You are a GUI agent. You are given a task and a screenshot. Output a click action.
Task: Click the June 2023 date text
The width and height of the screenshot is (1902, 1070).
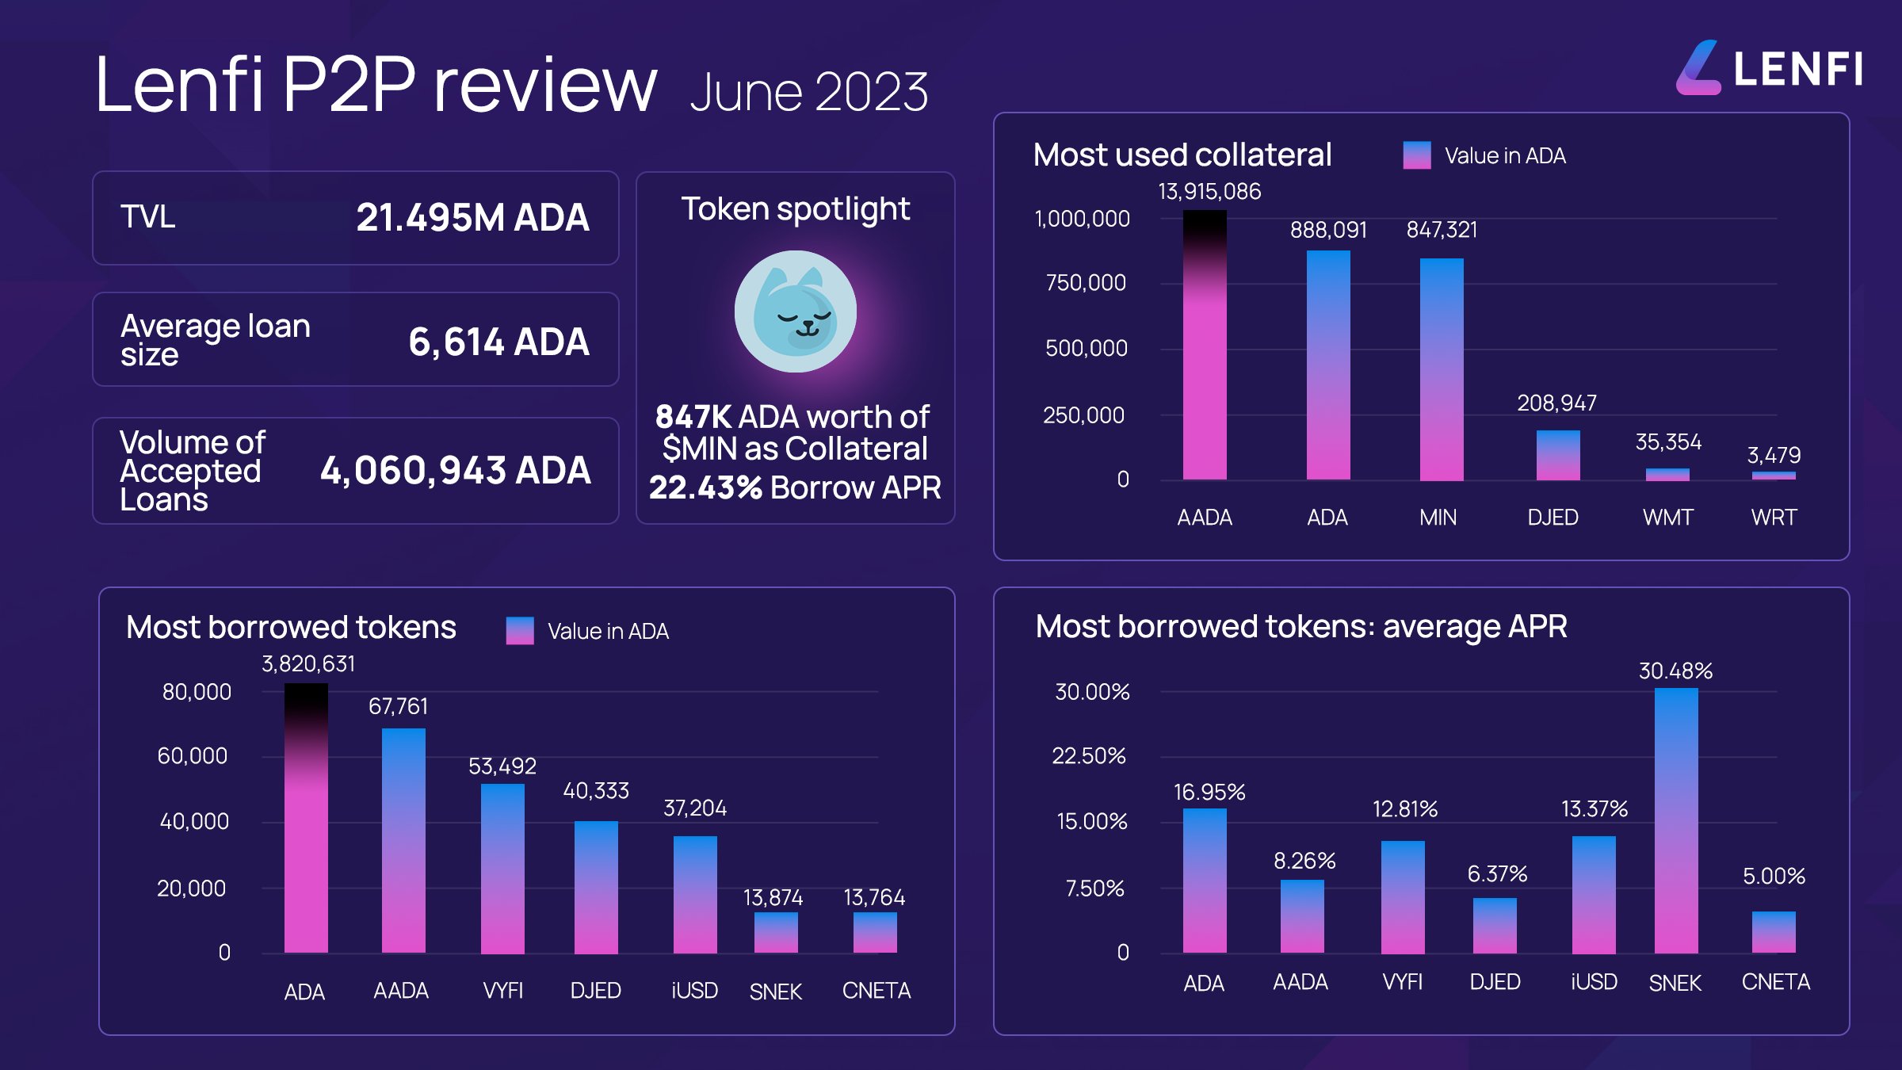pos(809,93)
